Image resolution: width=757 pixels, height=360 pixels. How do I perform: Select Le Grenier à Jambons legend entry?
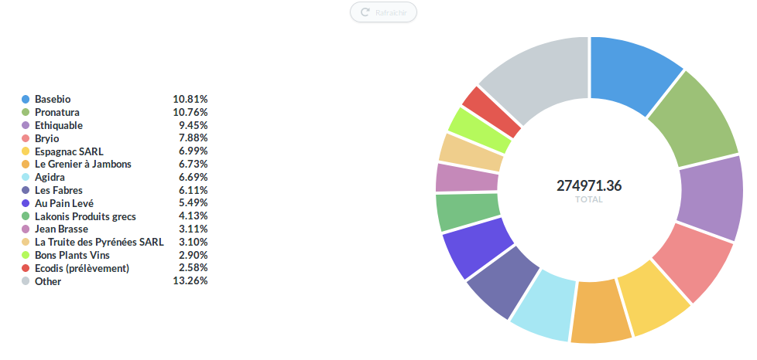point(83,165)
